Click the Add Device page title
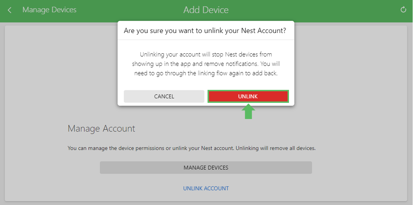 (206, 10)
